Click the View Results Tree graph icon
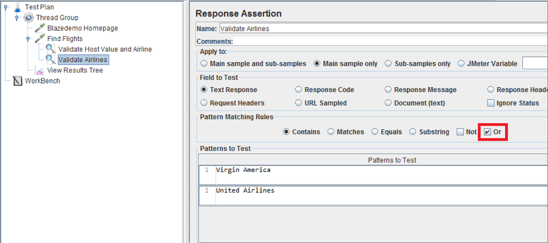This screenshot has height=243, width=548. [40, 71]
